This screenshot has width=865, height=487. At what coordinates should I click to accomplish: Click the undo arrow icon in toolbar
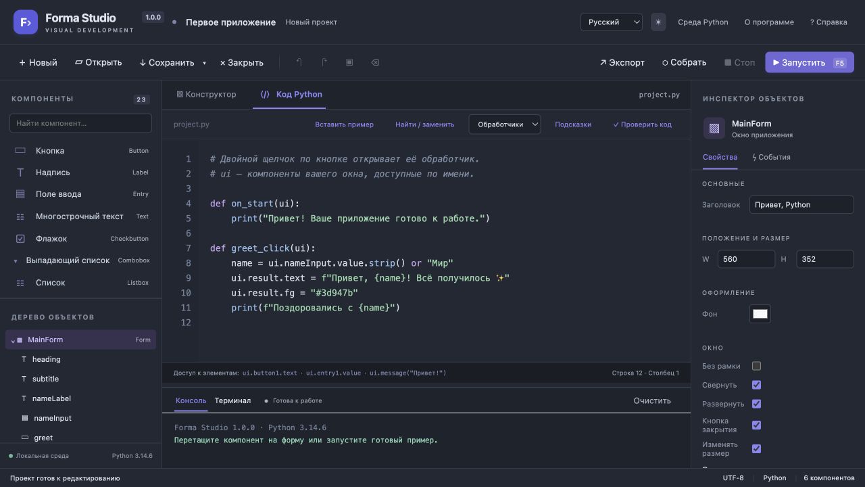(x=299, y=62)
